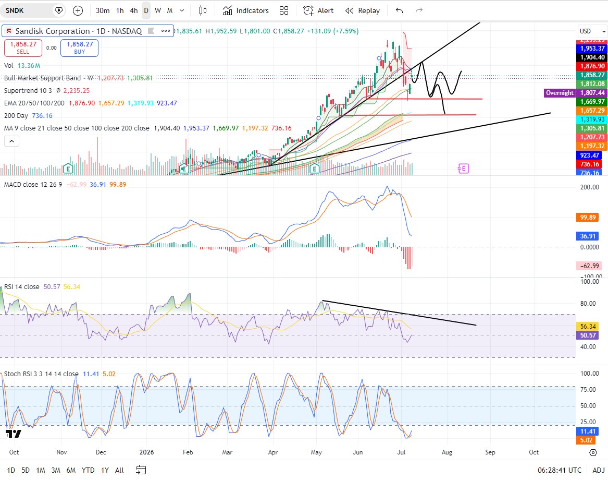
Task: Open the Indicators dialog
Action: [x=246, y=10]
